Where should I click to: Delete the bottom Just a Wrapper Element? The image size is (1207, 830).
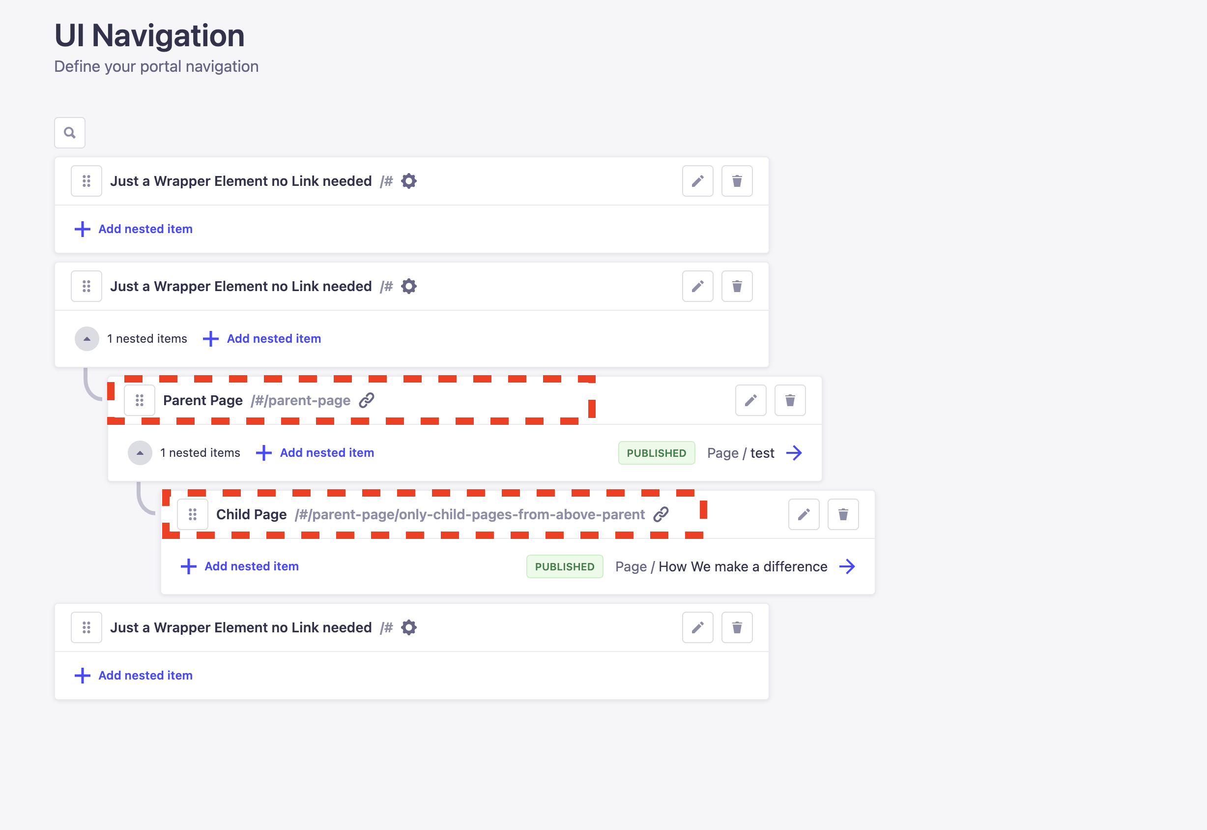coord(737,627)
